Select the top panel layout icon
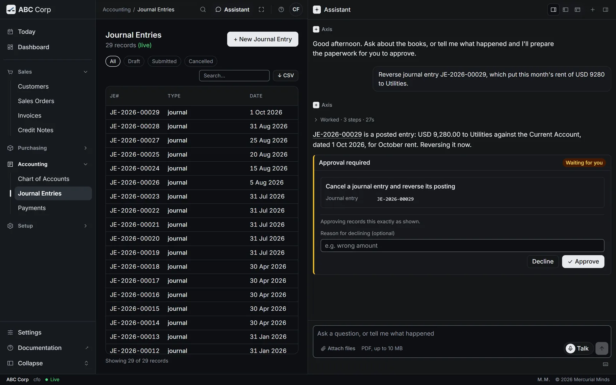 (x=577, y=10)
